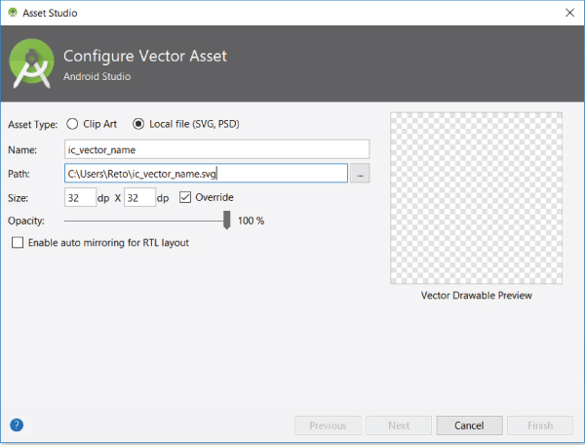Click the height size dp field
The width and height of the screenshot is (585, 445).
tap(139, 198)
